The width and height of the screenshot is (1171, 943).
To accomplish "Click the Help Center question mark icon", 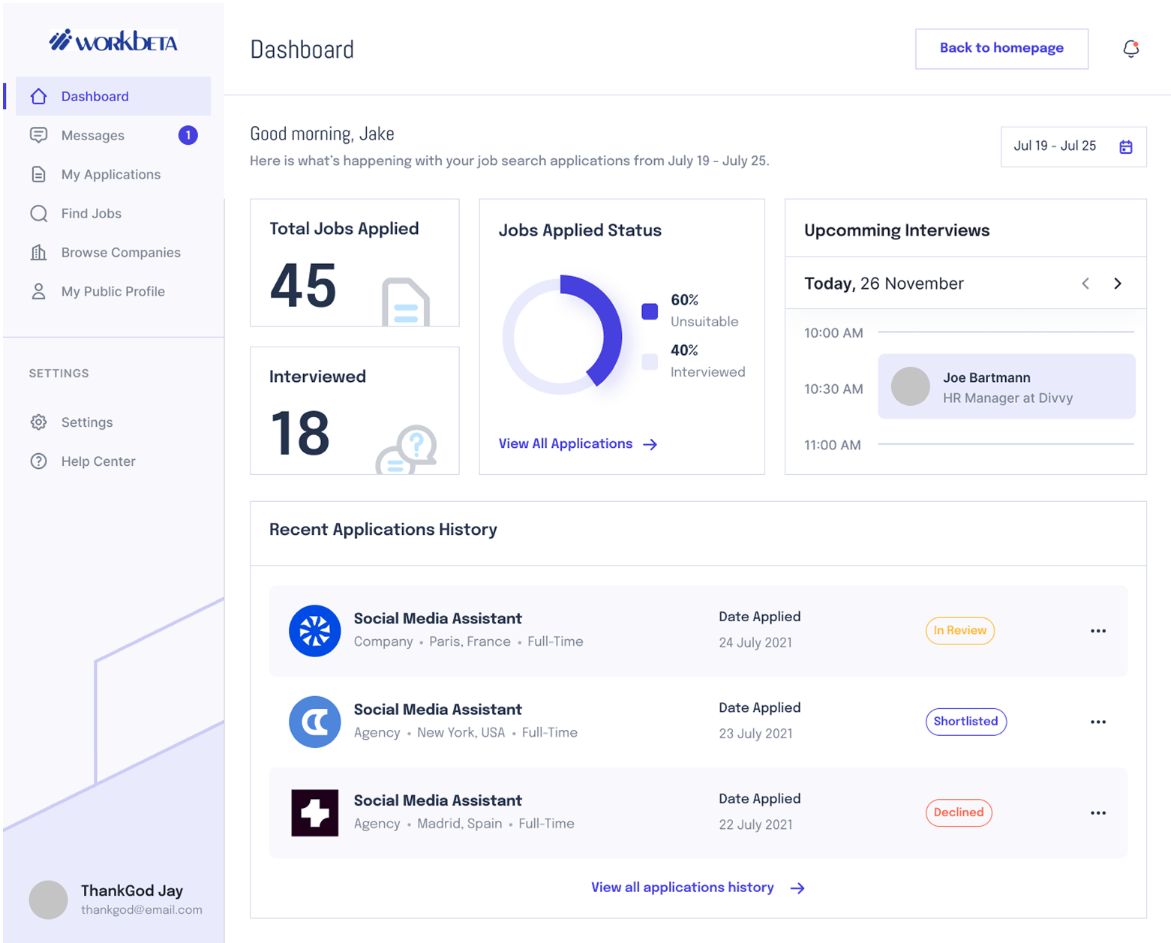I will 39,461.
